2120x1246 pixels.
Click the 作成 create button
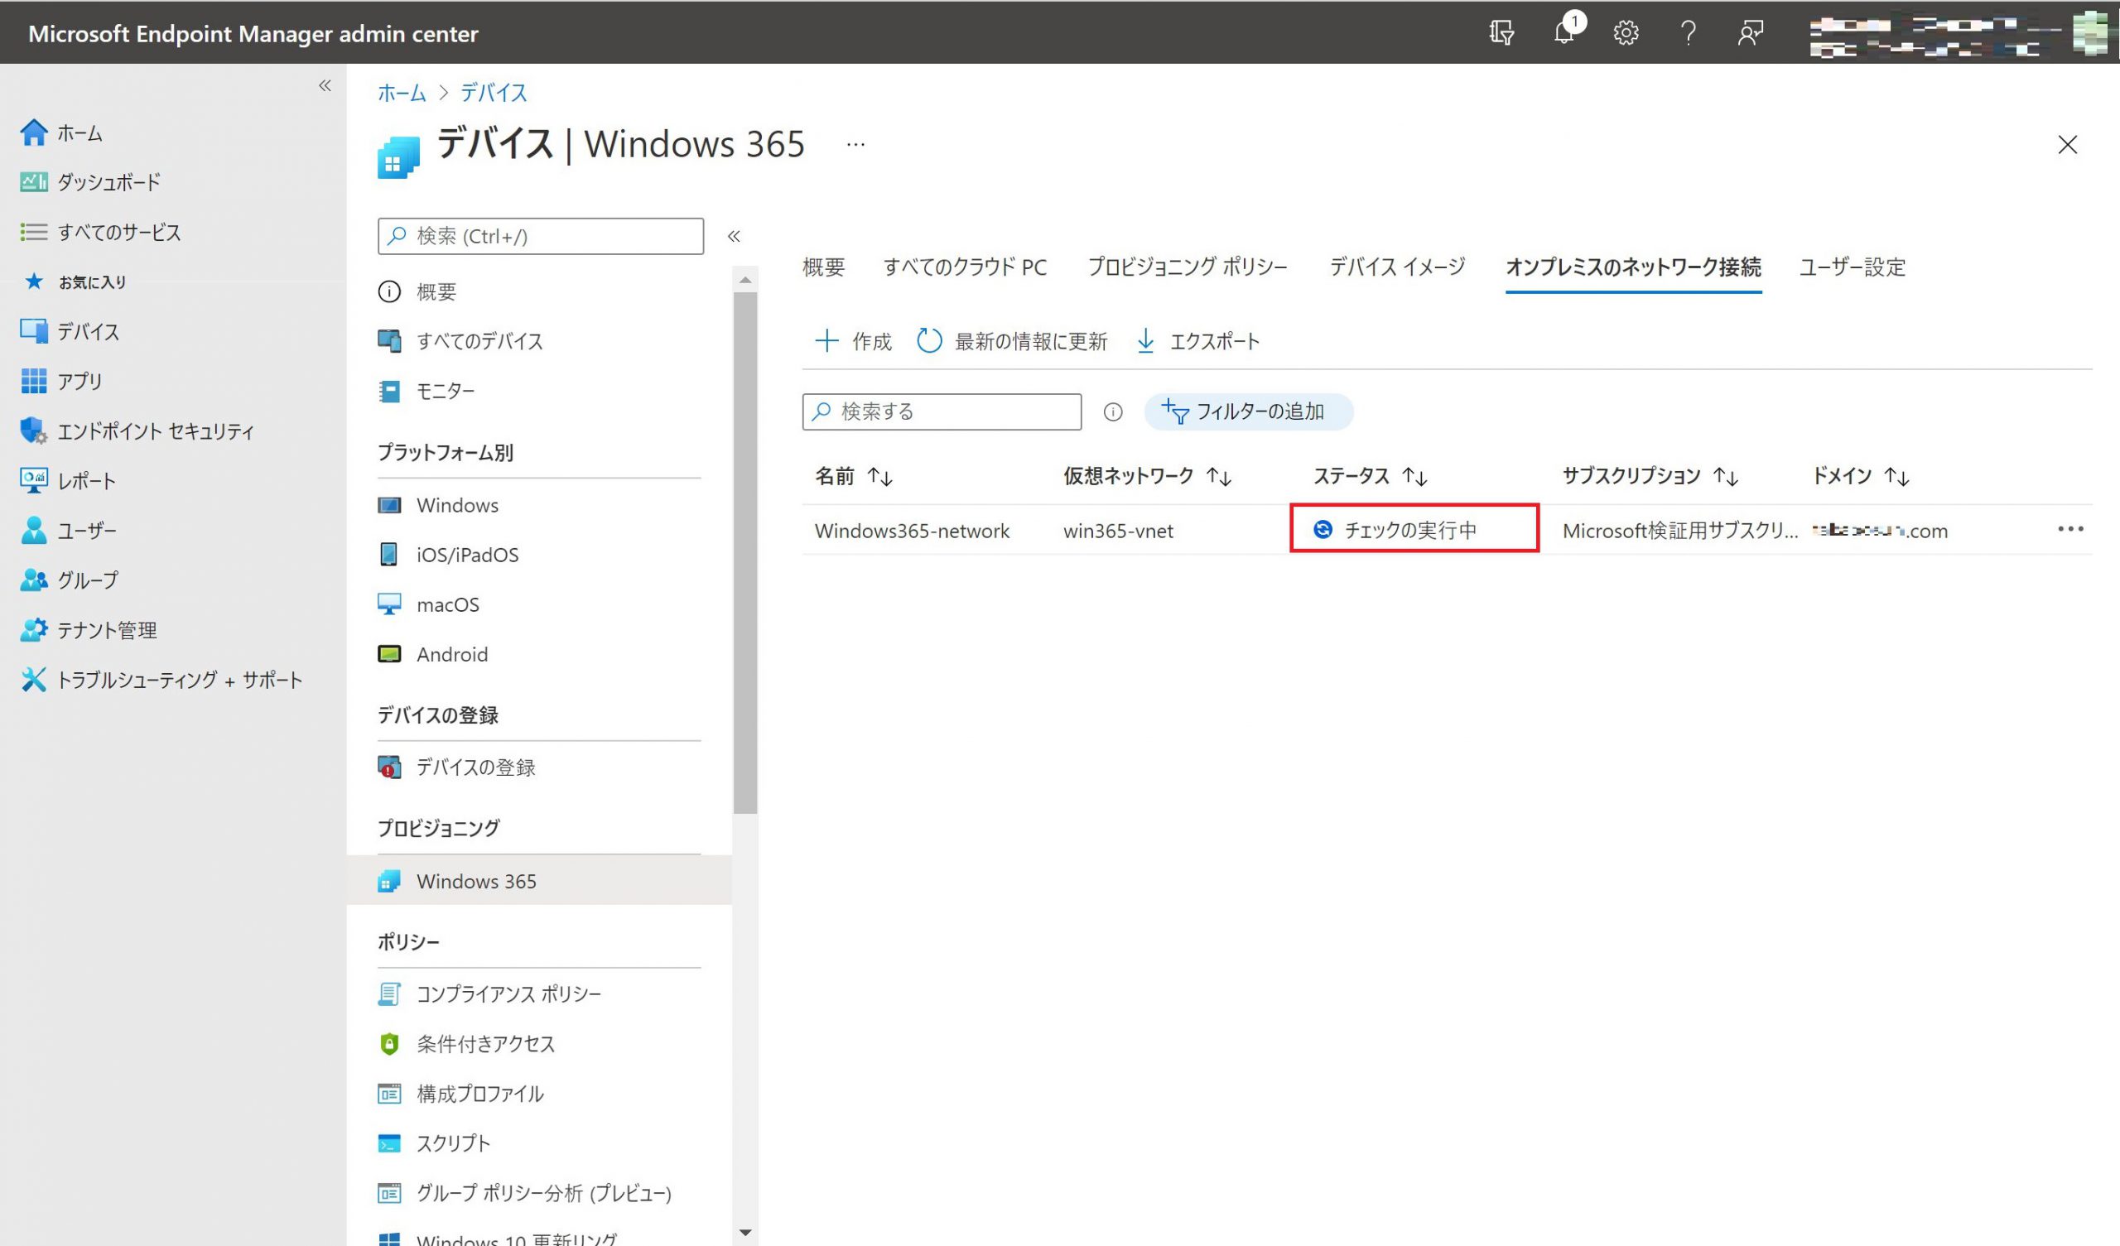[x=853, y=341]
